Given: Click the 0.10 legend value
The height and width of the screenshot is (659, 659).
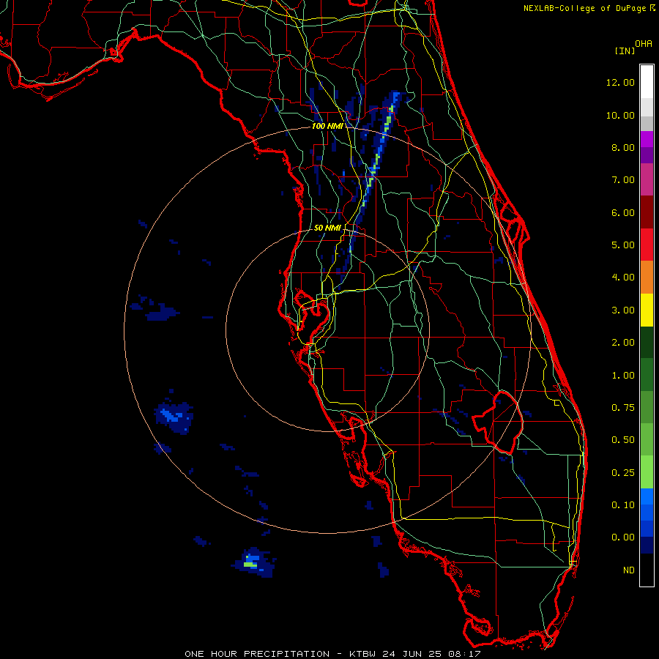Looking at the screenshot, I should (x=623, y=505).
